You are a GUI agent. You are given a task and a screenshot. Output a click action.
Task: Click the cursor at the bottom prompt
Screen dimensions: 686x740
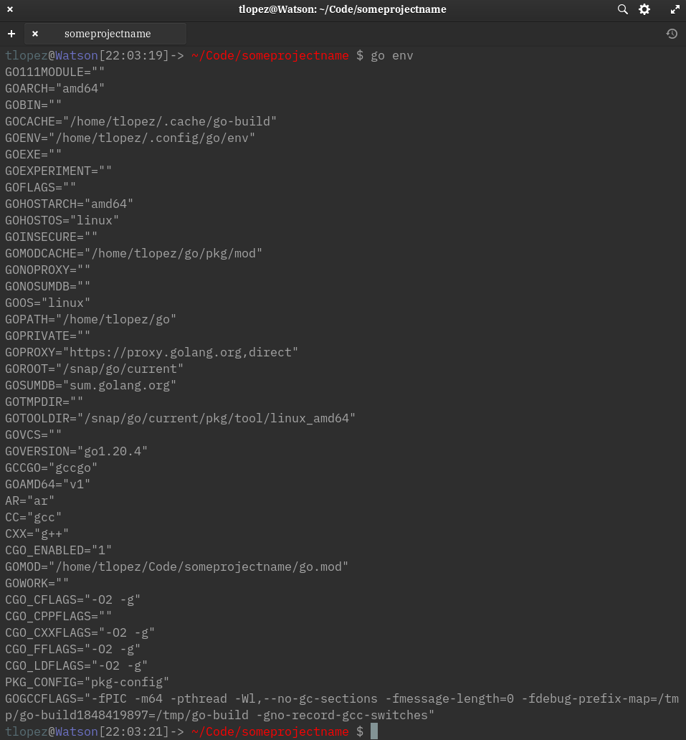373,731
